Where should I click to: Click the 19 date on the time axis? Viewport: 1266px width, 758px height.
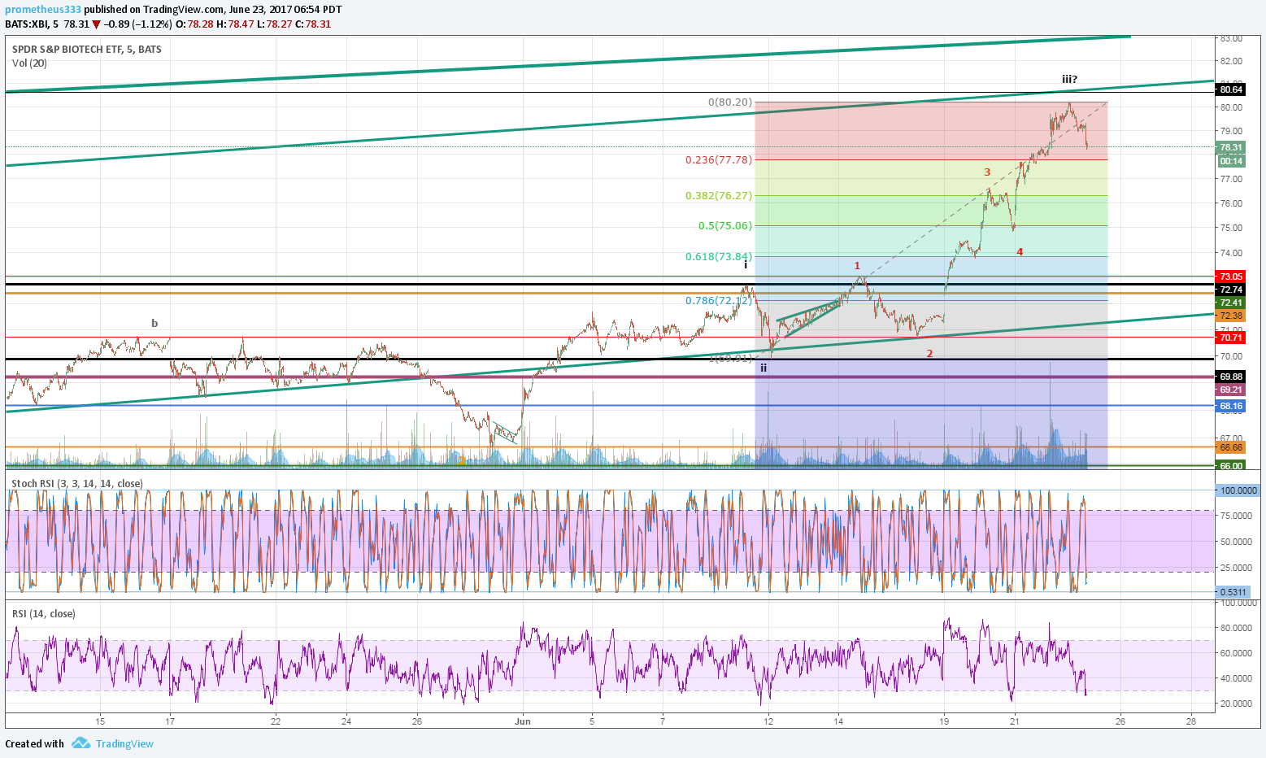(944, 721)
